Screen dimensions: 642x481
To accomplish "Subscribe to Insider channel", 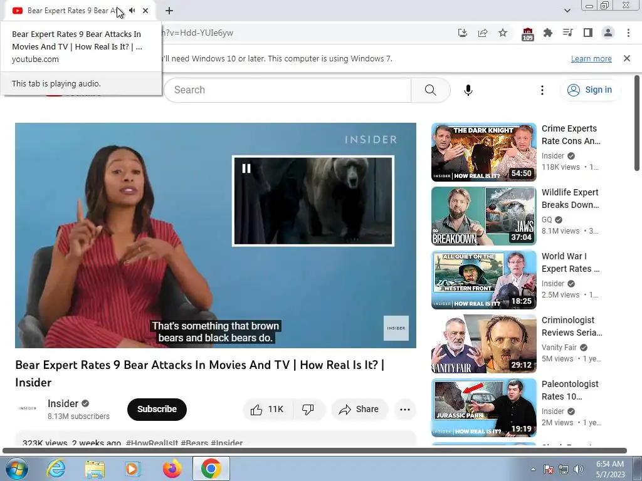I will (157, 409).
